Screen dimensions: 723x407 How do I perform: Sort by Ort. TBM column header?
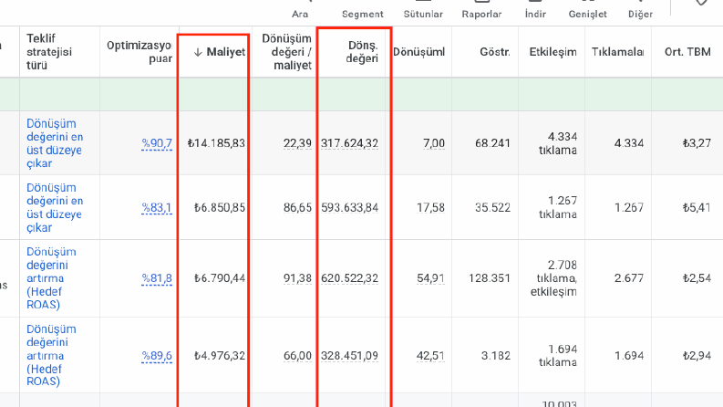pos(687,52)
